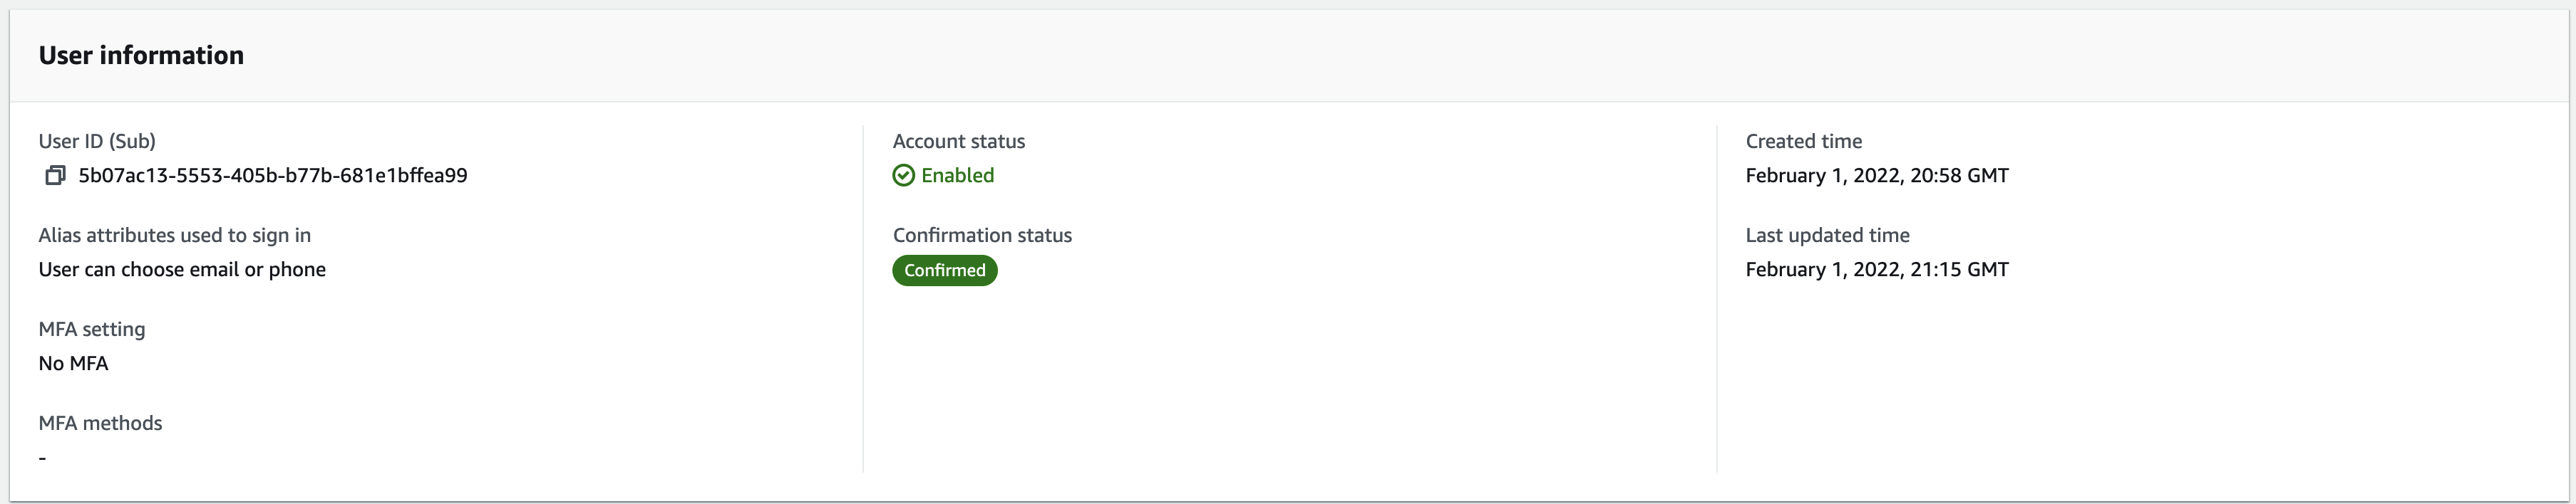2576x504 pixels.
Task: Click the Last updated time value
Action: (1877, 270)
